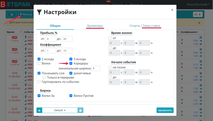Switch to the Спорты / Типы ставок tab
Screen dimensions: 213x121
[145, 26]
